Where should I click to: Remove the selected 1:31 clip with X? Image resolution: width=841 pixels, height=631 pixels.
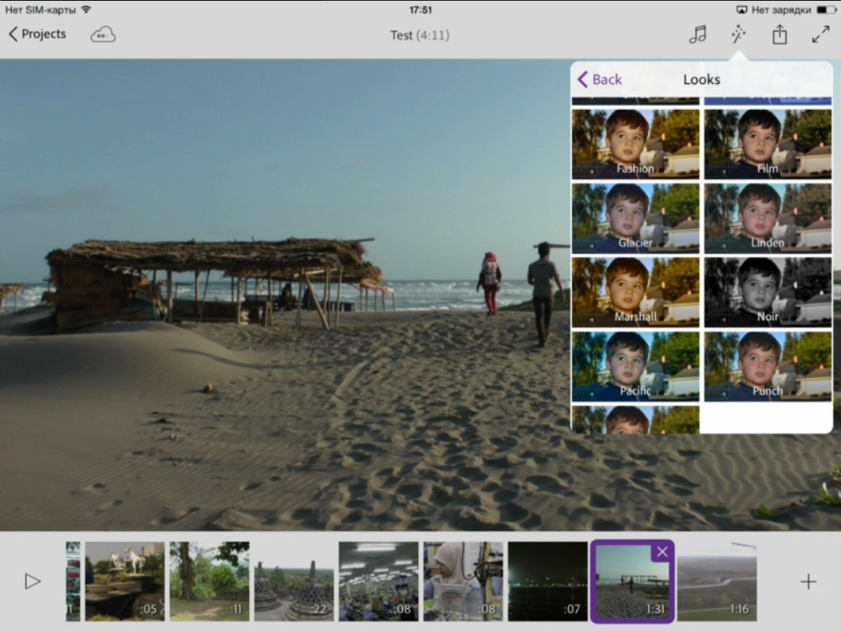point(662,552)
